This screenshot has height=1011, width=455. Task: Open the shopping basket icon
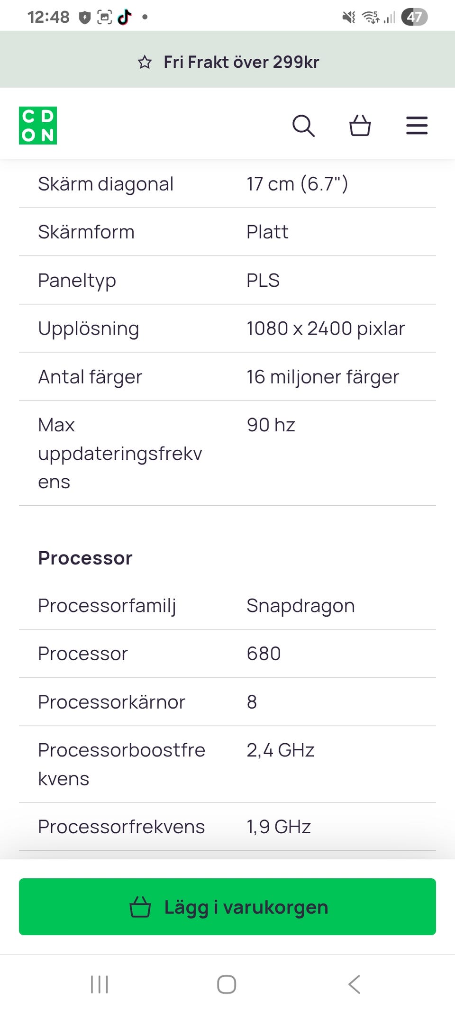point(360,126)
